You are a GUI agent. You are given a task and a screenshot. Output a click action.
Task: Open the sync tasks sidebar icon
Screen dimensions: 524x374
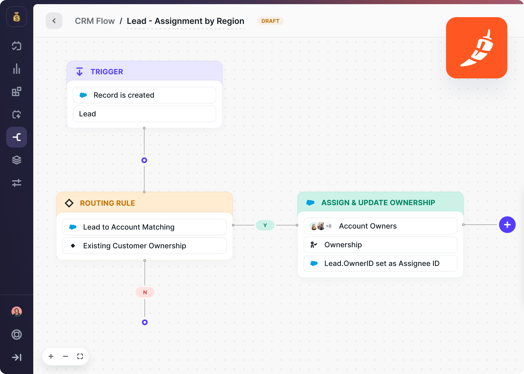pos(17,46)
